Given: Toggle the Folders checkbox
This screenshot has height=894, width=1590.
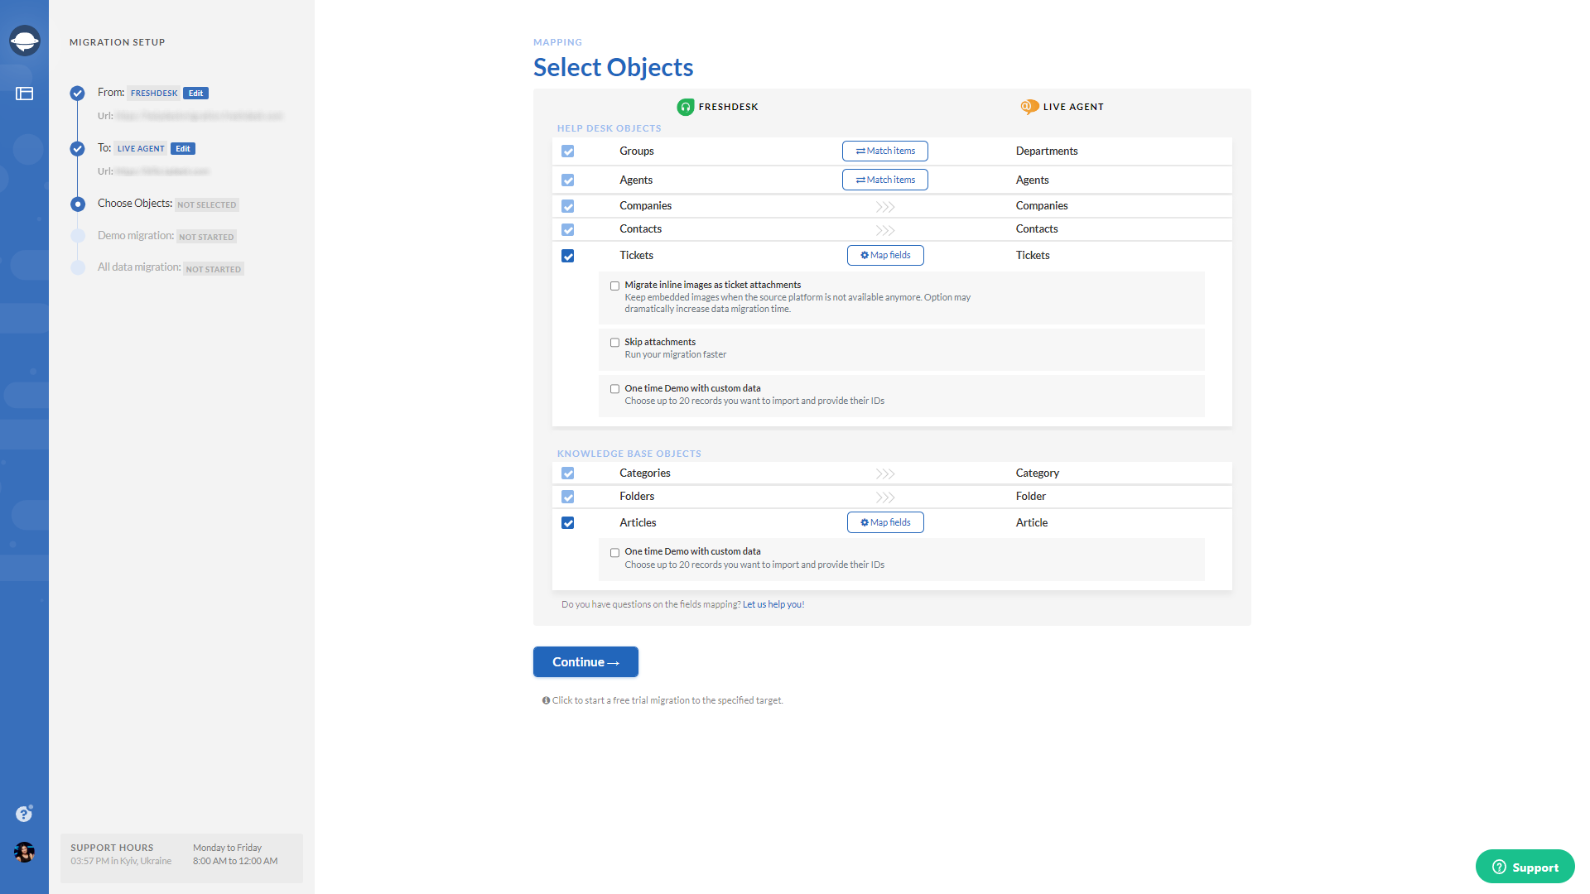Looking at the screenshot, I should click(x=567, y=497).
